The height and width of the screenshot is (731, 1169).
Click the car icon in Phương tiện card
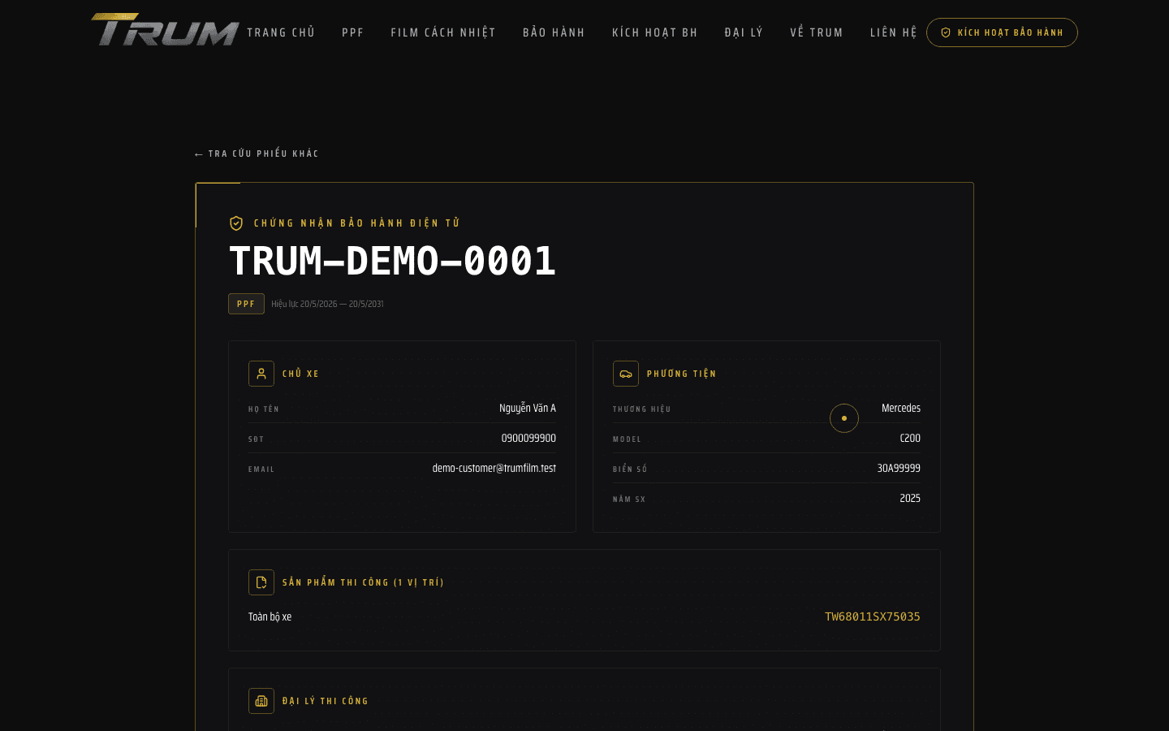point(626,374)
